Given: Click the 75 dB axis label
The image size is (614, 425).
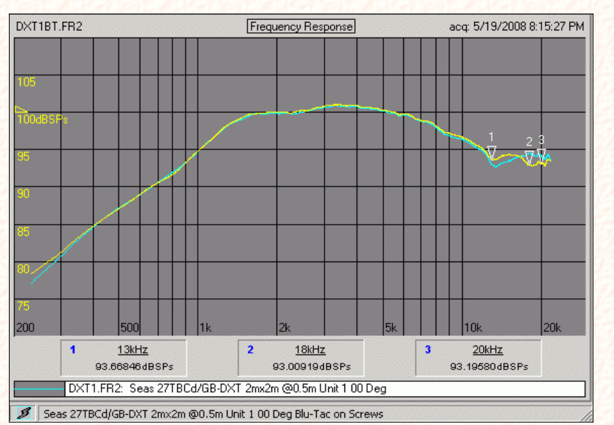Looking at the screenshot, I should click(23, 306).
